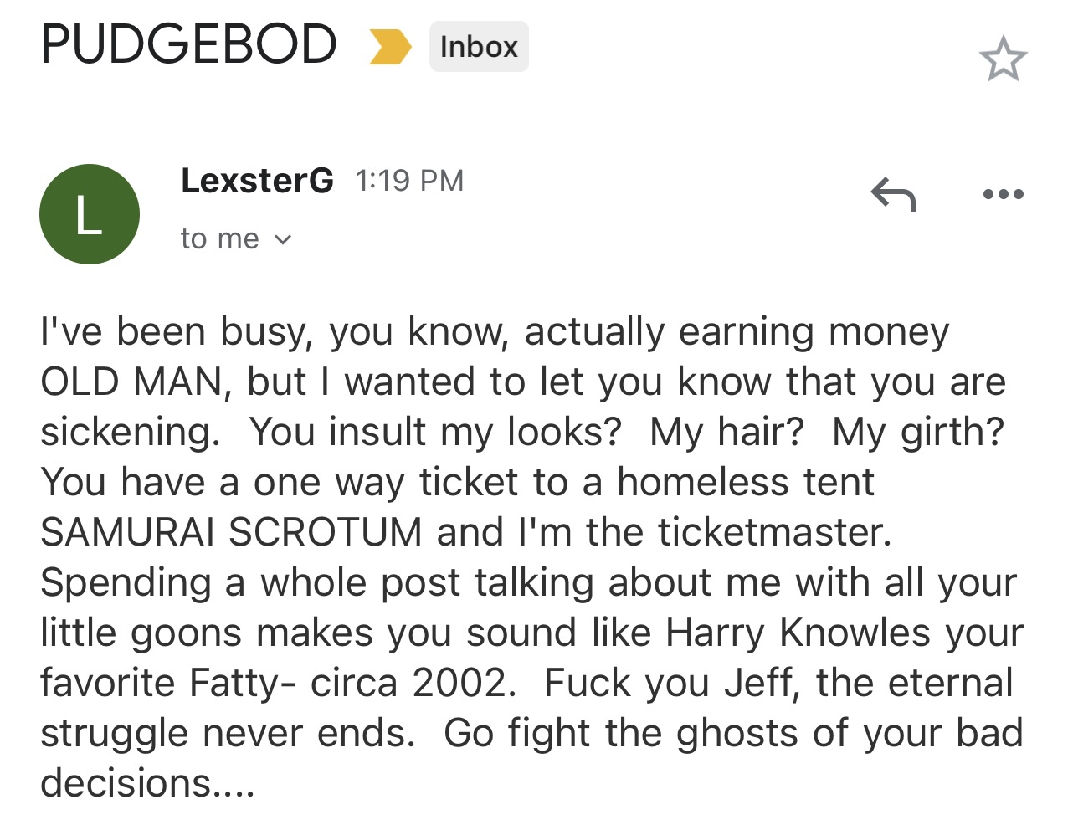Tap the line starting 'I've been busy'

(495, 332)
